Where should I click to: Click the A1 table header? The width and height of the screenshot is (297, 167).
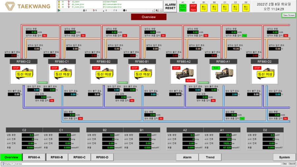pos(222,130)
